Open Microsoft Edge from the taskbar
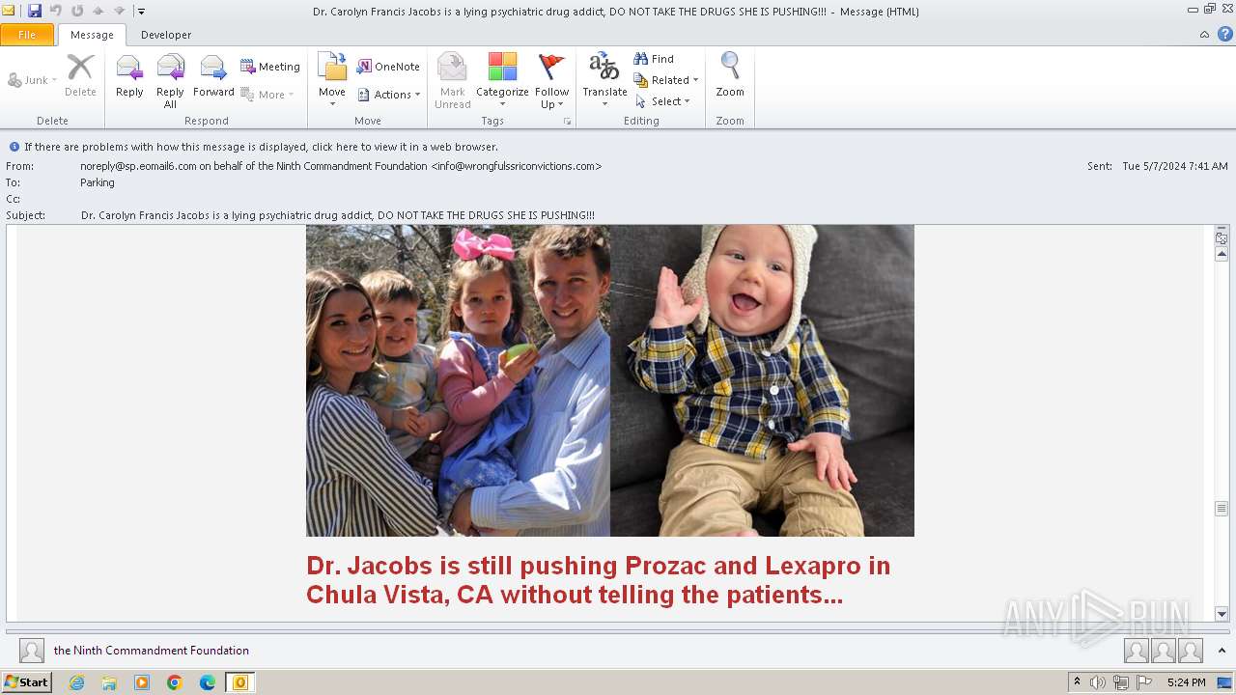The height and width of the screenshot is (695, 1236). [208, 682]
